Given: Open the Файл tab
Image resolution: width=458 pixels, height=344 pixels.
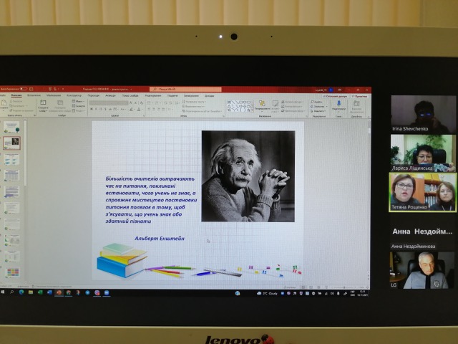Looking at the screenshot, I should click(x=4, y=95).
